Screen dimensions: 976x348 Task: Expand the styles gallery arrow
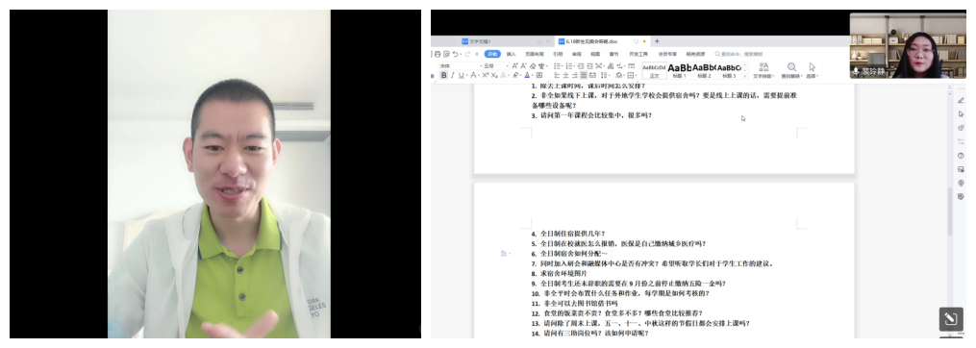pos(745,75)
